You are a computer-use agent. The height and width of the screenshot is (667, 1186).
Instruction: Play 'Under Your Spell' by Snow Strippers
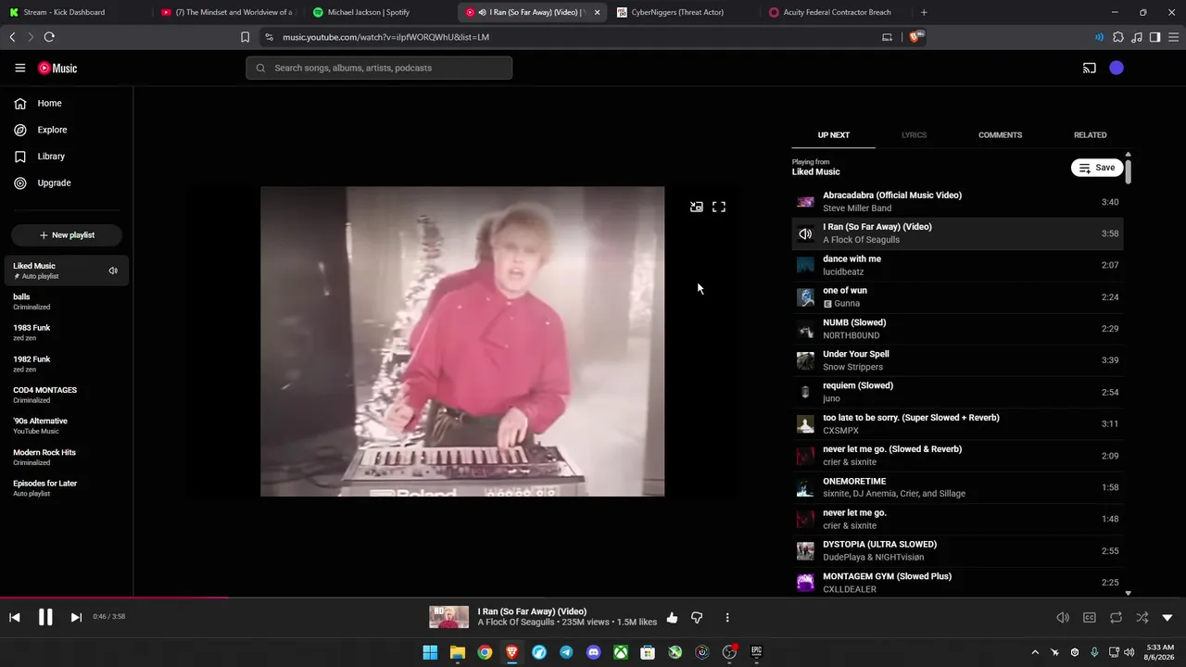(x=957, y=360)
